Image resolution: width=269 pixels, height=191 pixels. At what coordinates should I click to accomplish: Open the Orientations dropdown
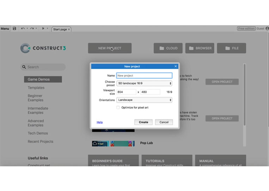[144, 100]
